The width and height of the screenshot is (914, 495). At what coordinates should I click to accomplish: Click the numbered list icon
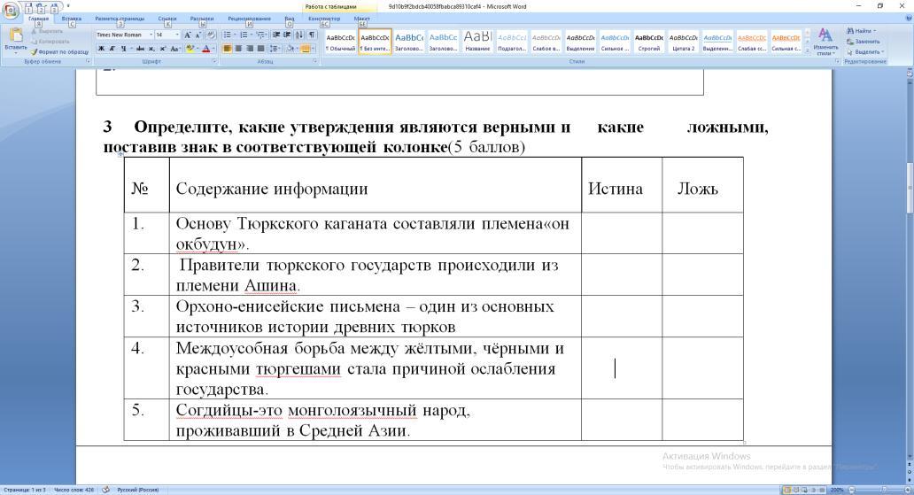pos(244,35)
